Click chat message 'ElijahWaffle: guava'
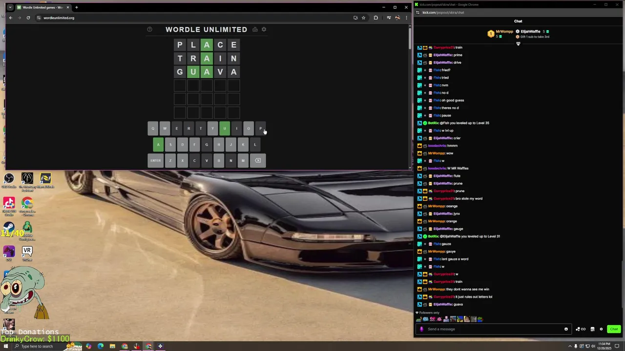The height and width of the screenshot is (351, 625). 448,304
